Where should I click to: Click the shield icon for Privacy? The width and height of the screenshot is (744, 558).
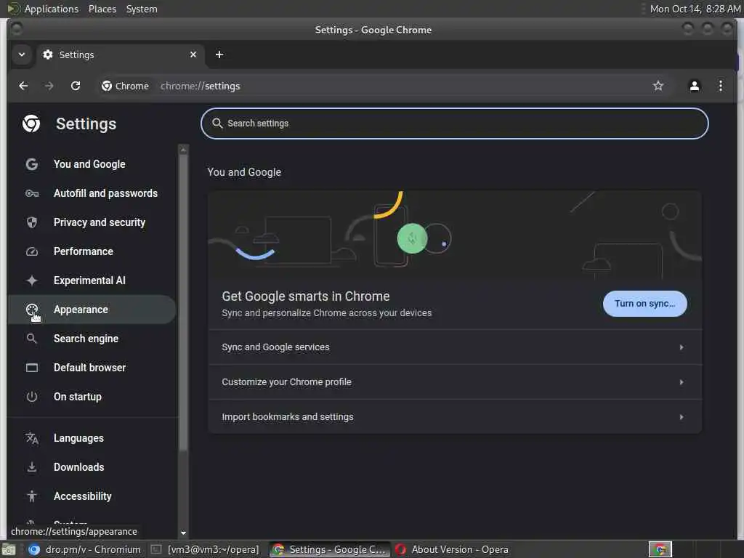(32, 222)
